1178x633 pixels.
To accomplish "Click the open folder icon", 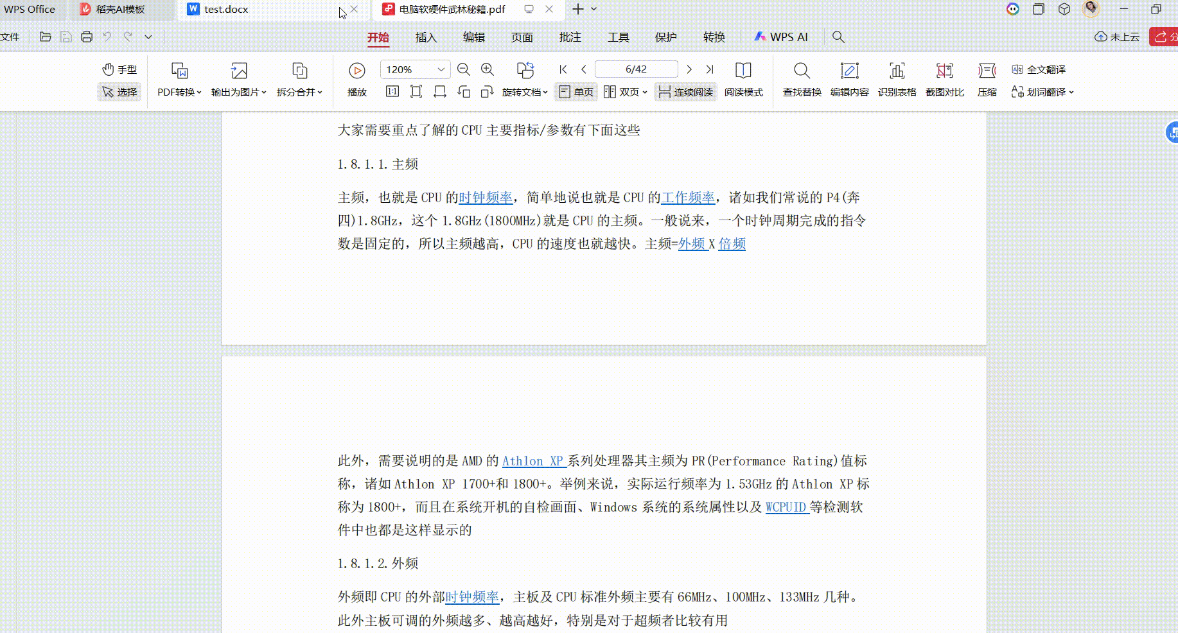I will 45,37.
